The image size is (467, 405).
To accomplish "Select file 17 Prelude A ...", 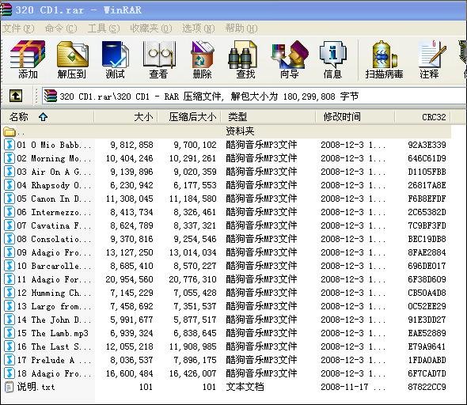I will [54, 360].
